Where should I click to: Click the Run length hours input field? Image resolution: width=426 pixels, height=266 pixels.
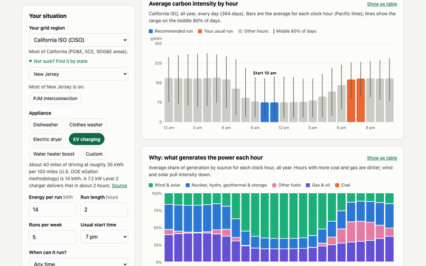(104, 210)
